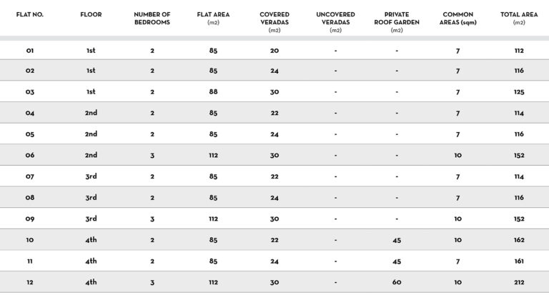This screenshot has height=300, width=549.
Task: Select flat number 01 cell
Action: coord(30,51)
